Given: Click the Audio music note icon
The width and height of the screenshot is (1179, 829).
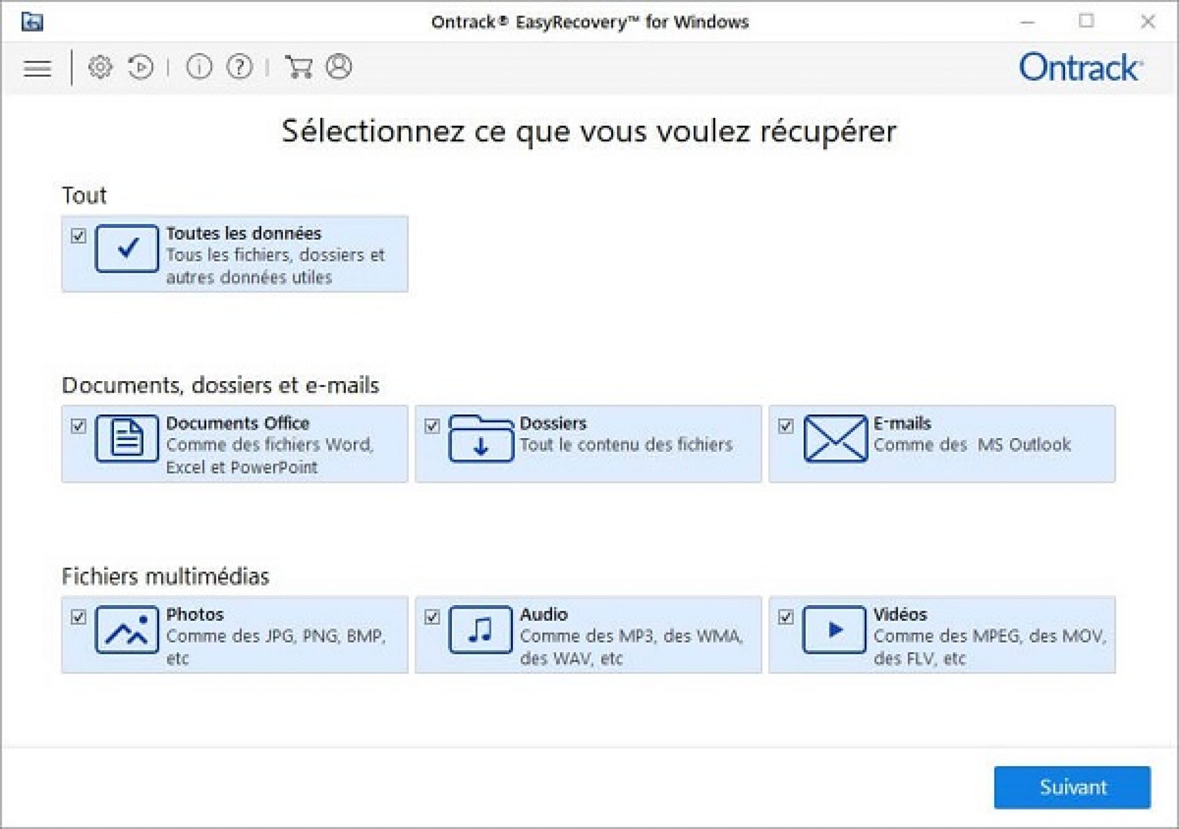Looking at the screenshot, I should pos(481,630).
